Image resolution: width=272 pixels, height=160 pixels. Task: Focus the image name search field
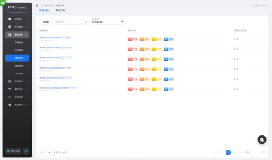pos(71,22)
